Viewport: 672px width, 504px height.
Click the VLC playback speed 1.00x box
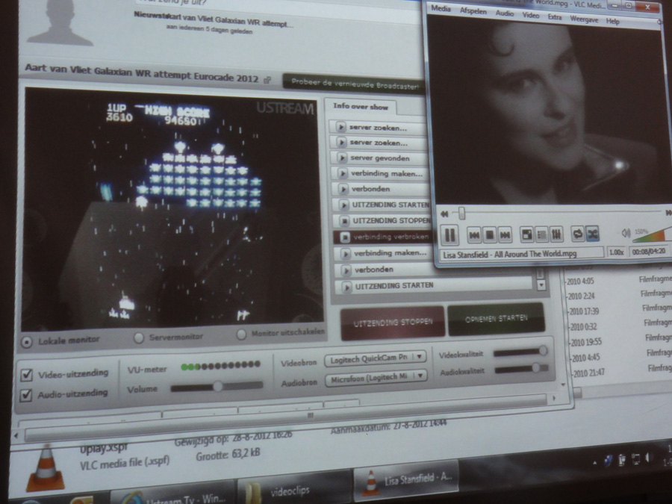[x=616, y=252]
